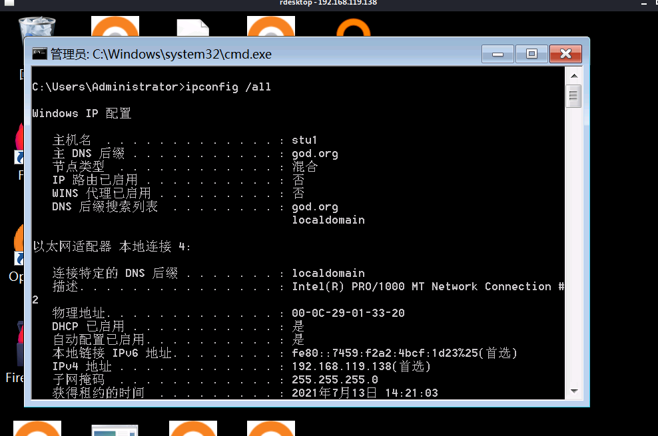Click the node type value 混合
The width and height of the screenshot is (658, 436).
[x=305, y=166]
